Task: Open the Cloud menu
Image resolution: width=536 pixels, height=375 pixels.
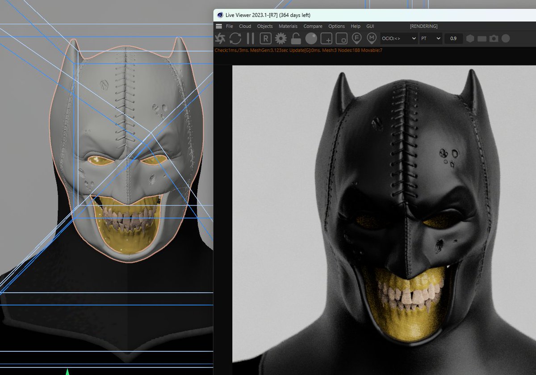Action: (245, 26)
